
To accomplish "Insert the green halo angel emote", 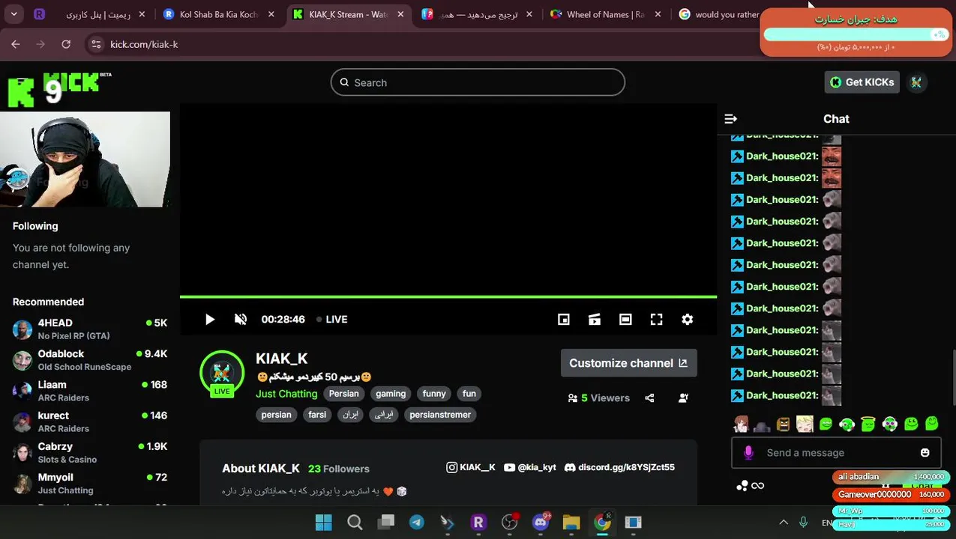I will point(868,424).
